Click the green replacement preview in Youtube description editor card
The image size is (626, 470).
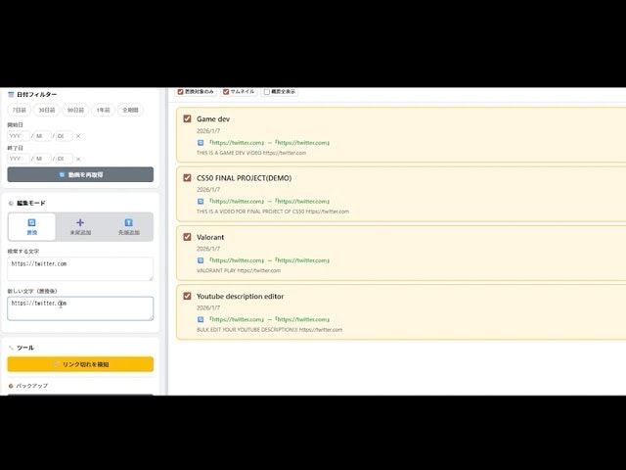coord(270,320)
